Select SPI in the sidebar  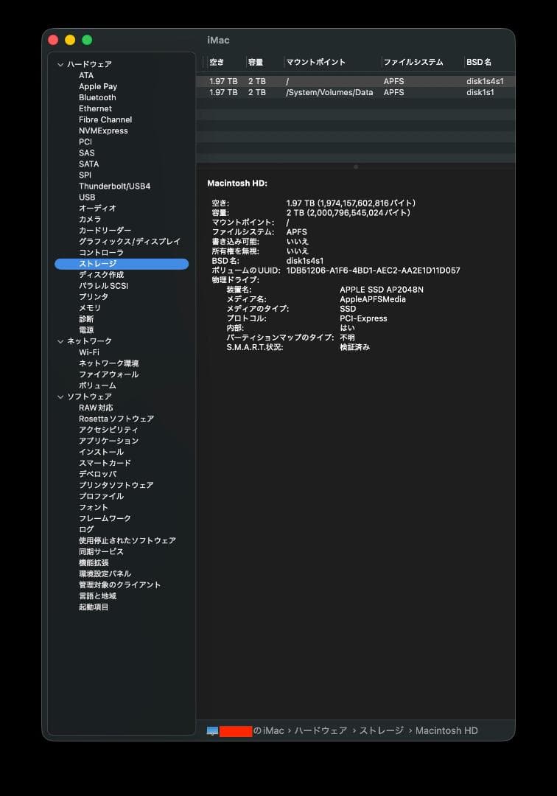pos(85,175)
